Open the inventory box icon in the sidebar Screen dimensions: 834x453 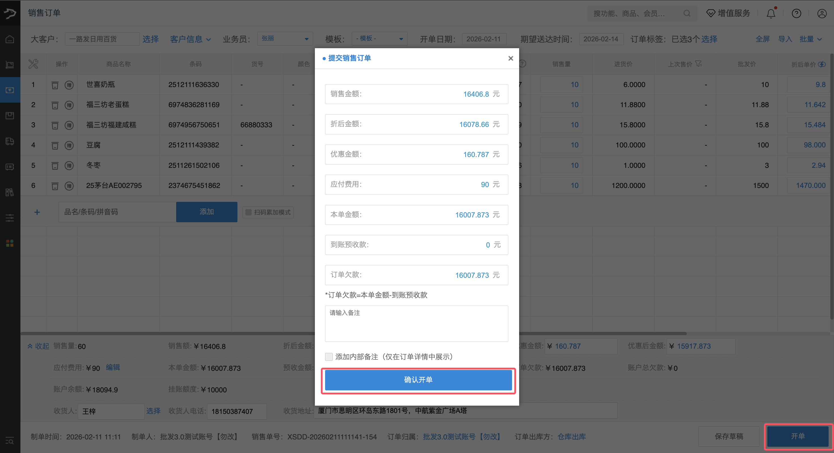[10, 115]
